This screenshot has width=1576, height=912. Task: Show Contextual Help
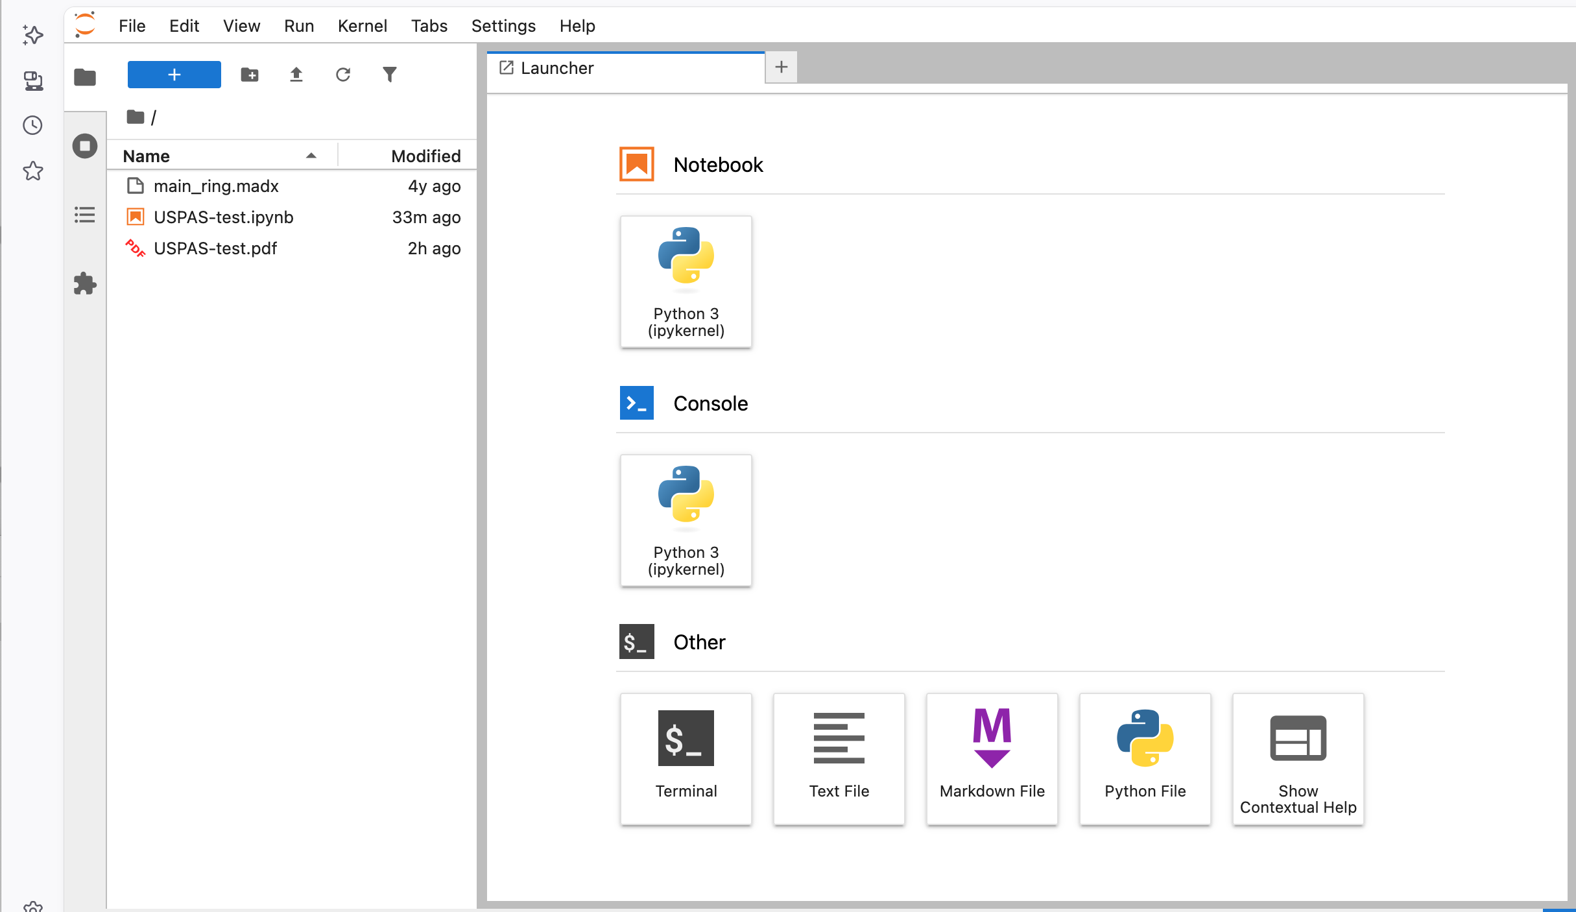[x=1298, y=760]
